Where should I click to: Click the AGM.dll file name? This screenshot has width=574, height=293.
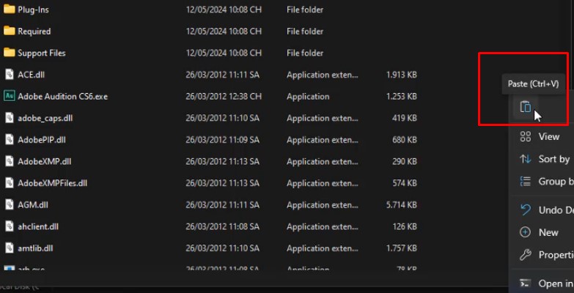click(34, 205)
